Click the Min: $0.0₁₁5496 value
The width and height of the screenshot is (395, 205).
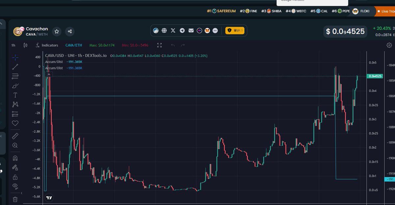135,45
